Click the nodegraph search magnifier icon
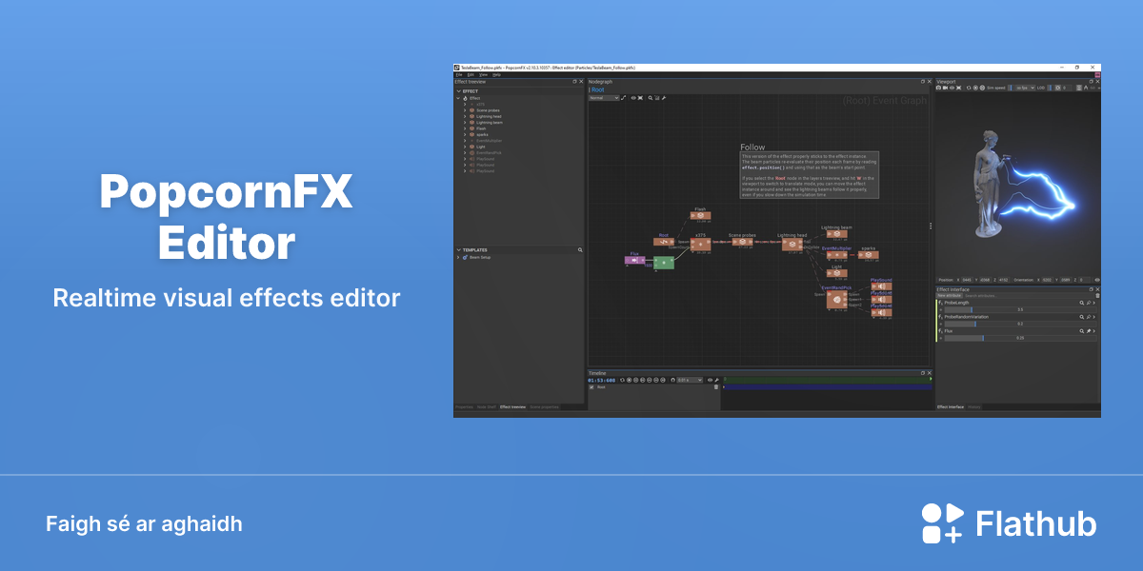Screen dimensions: 1143x571 coord(651,98)
